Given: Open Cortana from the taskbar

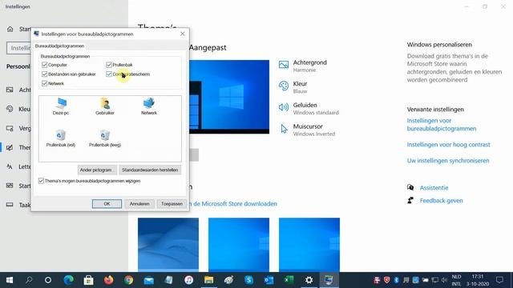Looking at the screenshot, I should (48, 280).
